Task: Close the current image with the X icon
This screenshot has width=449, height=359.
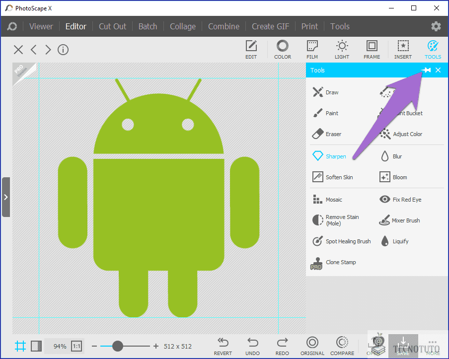Action: [x=18, y=50]
